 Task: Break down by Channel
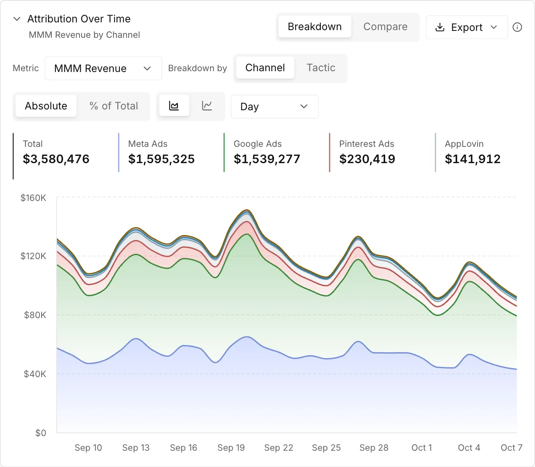coord(265,68)
